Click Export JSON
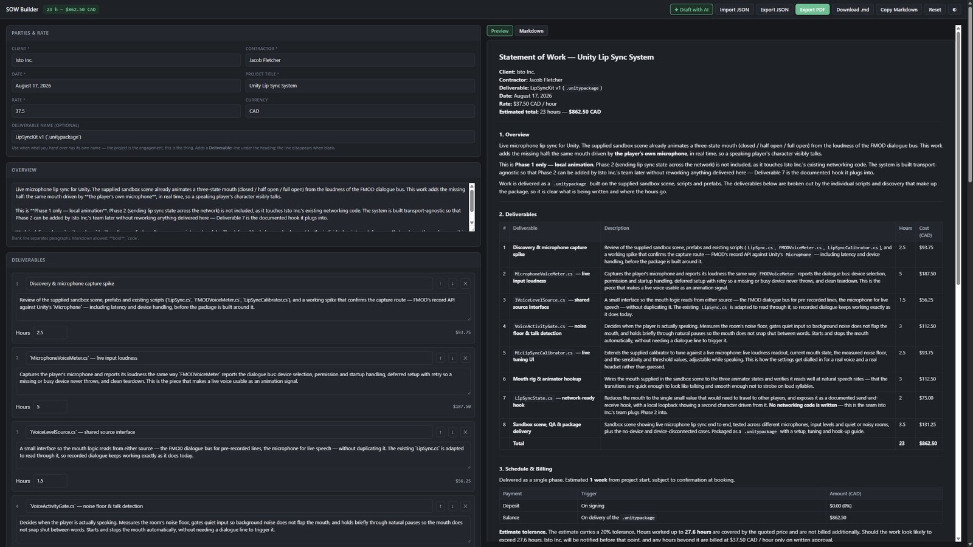973x547 pixels. (x=774, y=10)
